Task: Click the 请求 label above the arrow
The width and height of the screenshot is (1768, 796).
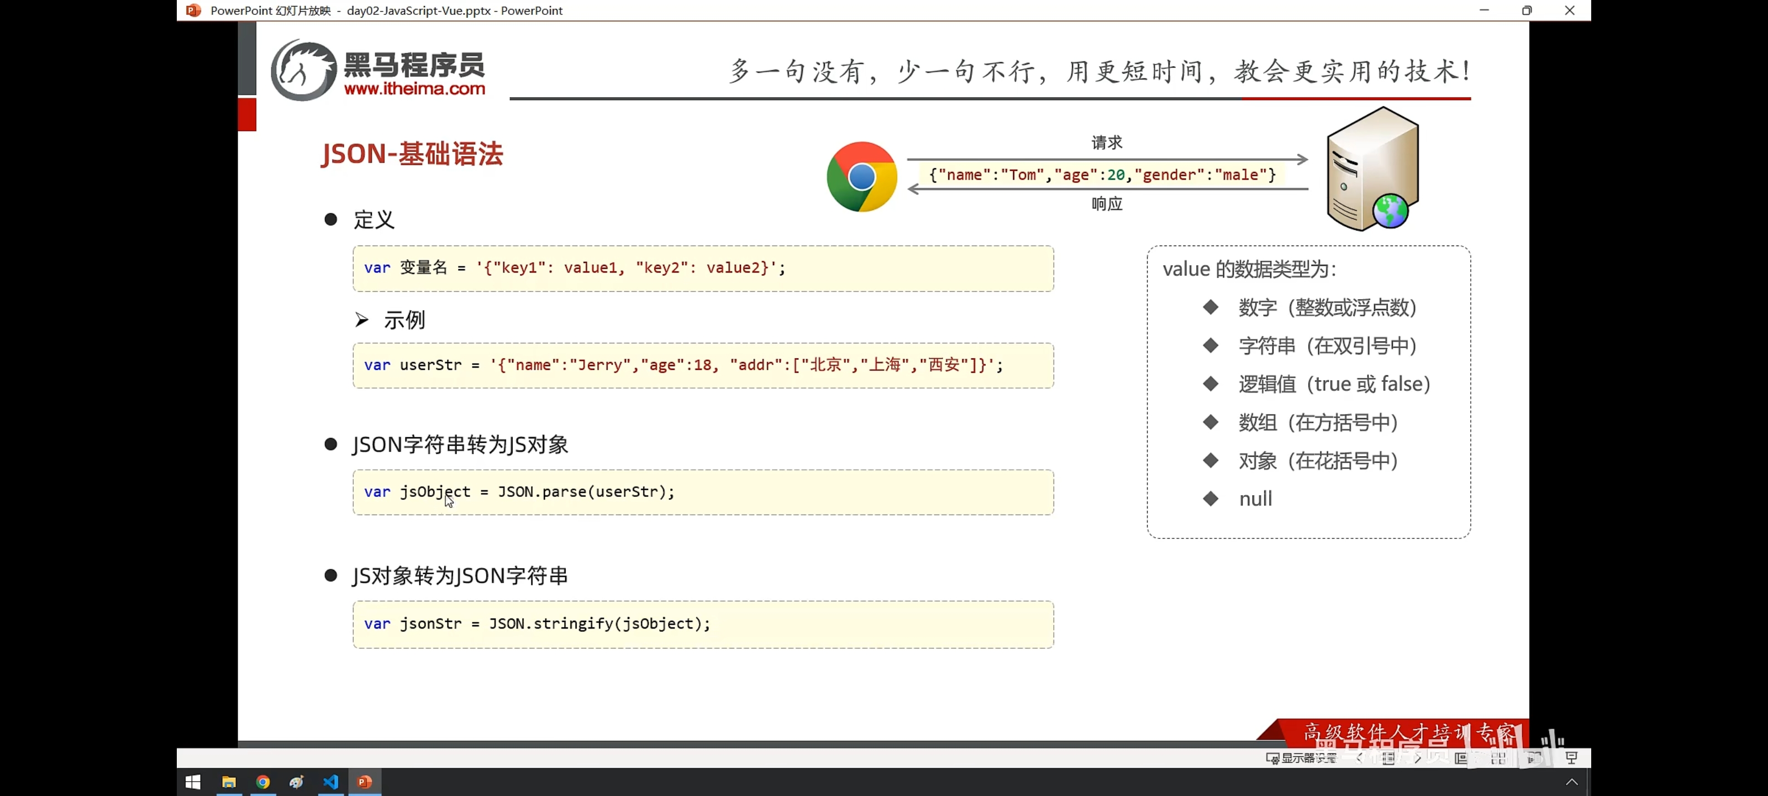Action: [x=1107, y=143]
